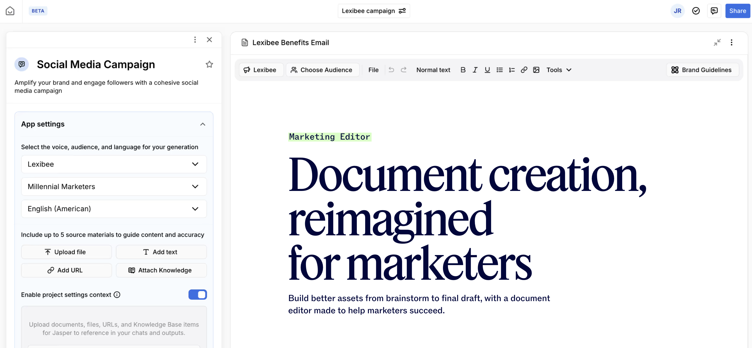Click the Social Media Campaign app icon
Screen dimensions: 752x348
[22, 64]
